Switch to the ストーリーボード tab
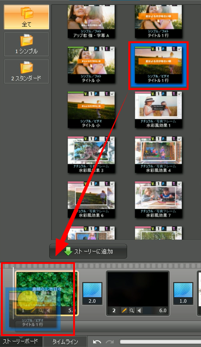Viewport: 201px width, 347px height. click(20, 341)
